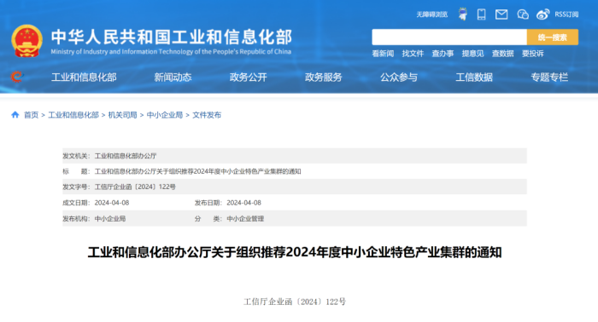
Task: Open the mobile version phone icon
Action: click(481, 14)
